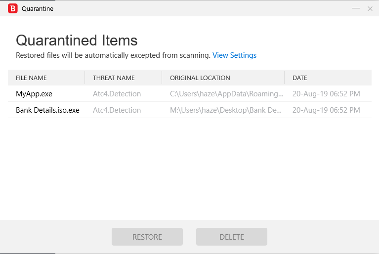Click the date cell for MyApp.exe
This screenshot has width=379, height=254.
326,94
